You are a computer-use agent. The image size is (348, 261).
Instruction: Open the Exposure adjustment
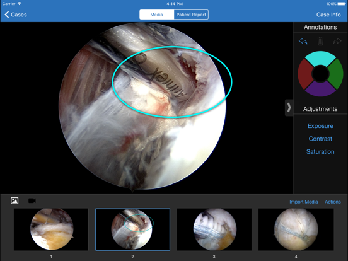(x=320, y=126)
